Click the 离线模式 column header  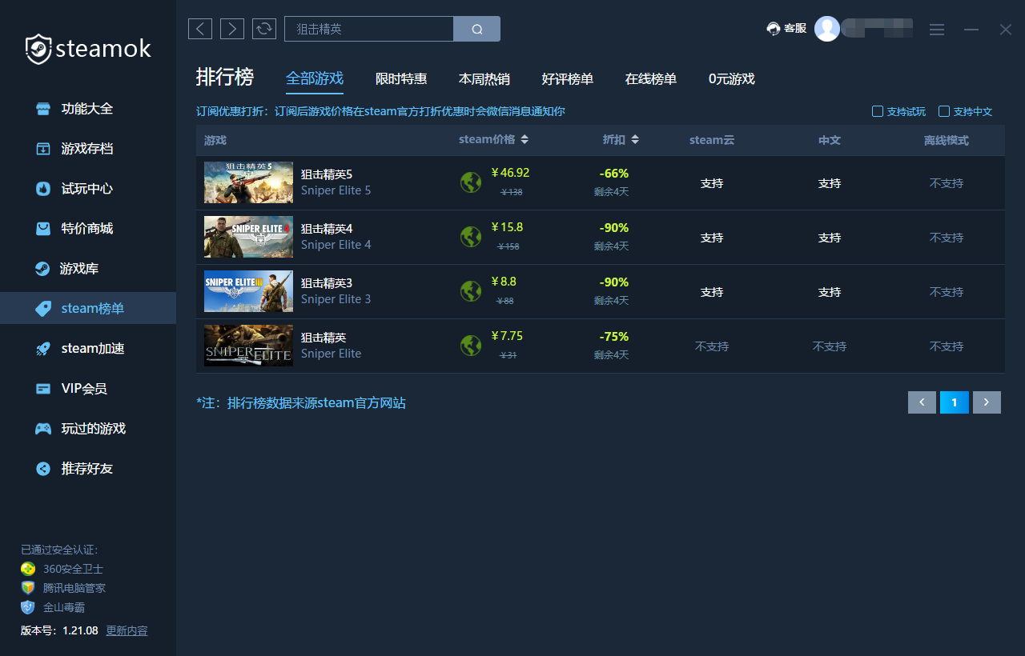point(947,140)
